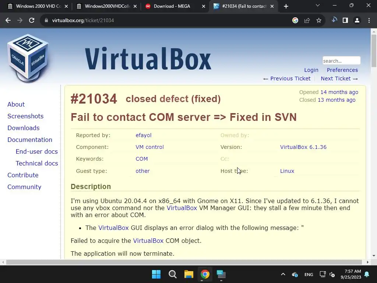Share this page via the share icon

pyautogui.click(x=307, y=21)
